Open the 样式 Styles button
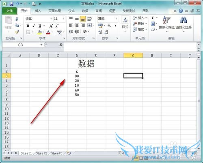Screen dimensions: 203x163 tap(125, 24)
